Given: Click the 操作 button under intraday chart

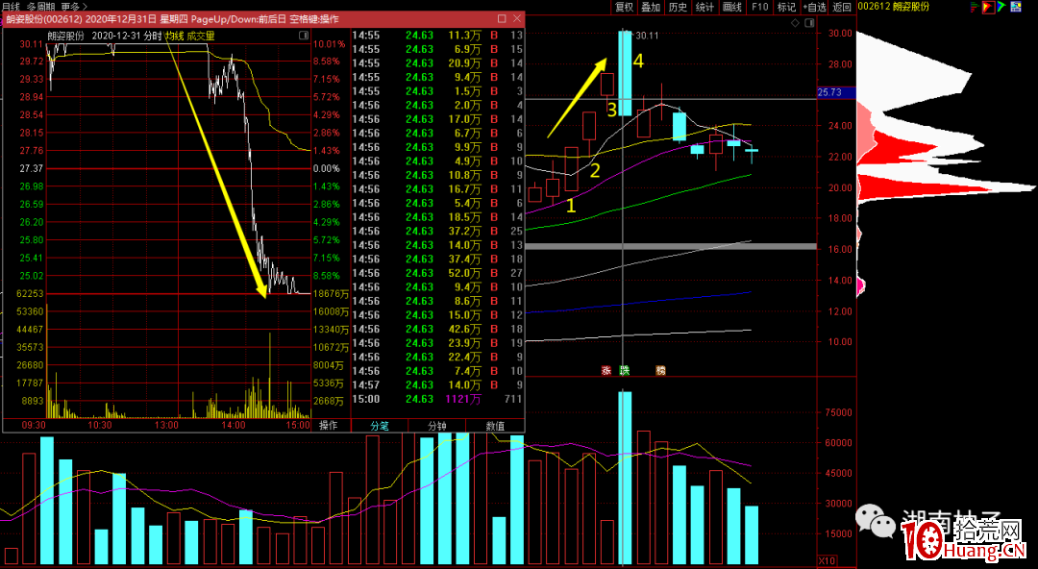Looking at the screenshot, I should pyautogui.click(x=329, y=425).
